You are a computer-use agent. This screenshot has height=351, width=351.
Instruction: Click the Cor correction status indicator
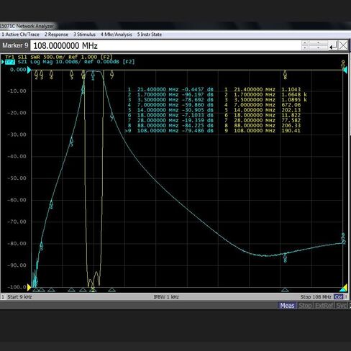339,297
